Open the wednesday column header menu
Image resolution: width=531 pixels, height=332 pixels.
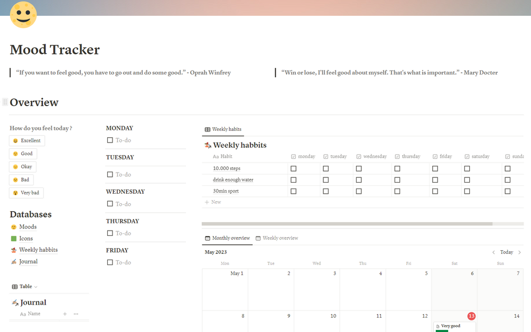371,156
